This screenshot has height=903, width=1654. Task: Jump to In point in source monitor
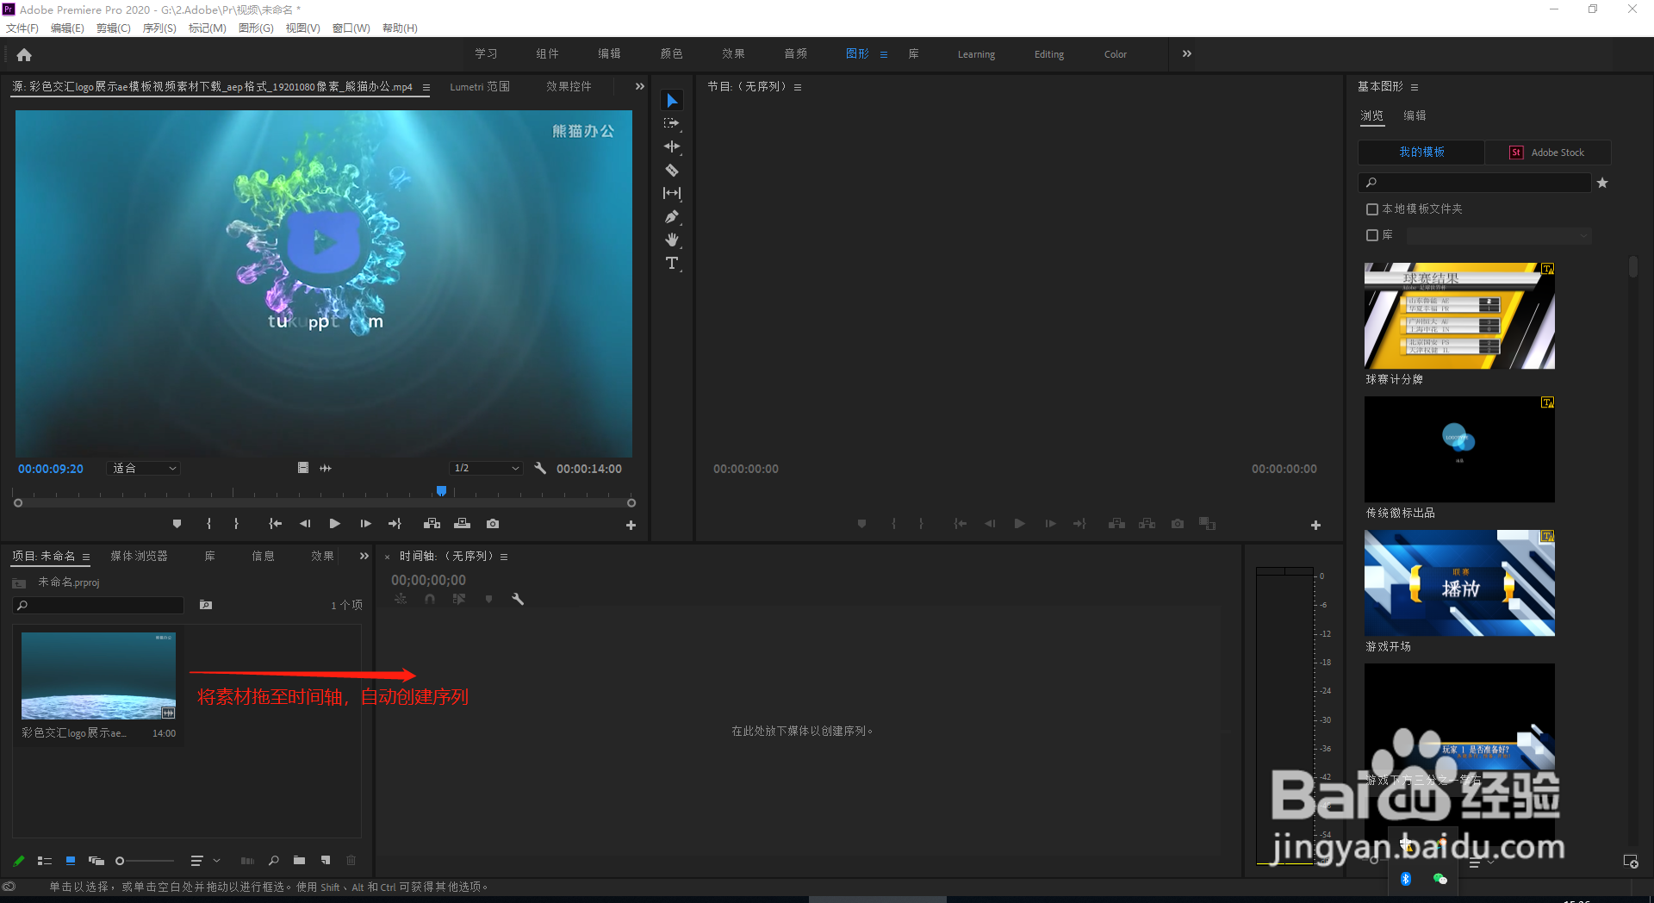(276, 524)
